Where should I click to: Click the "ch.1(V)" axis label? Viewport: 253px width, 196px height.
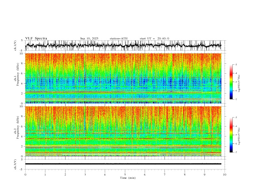(x=15, y=45)
